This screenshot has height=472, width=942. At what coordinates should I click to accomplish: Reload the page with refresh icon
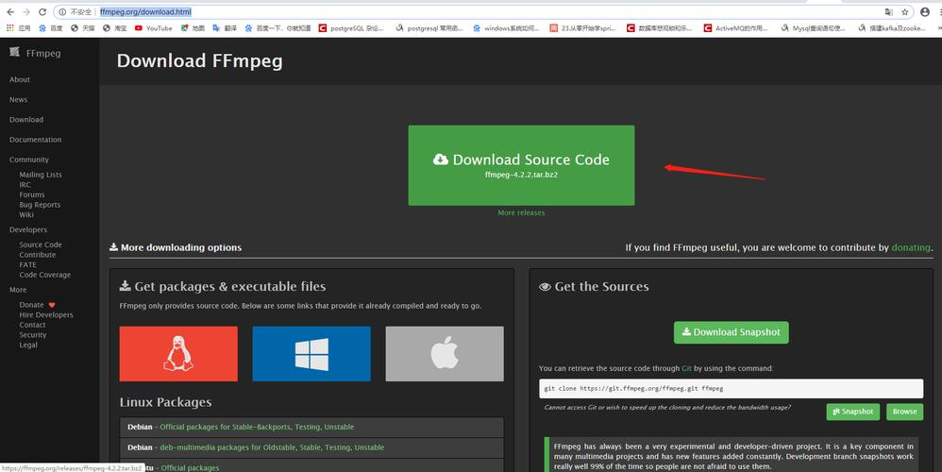42,12
